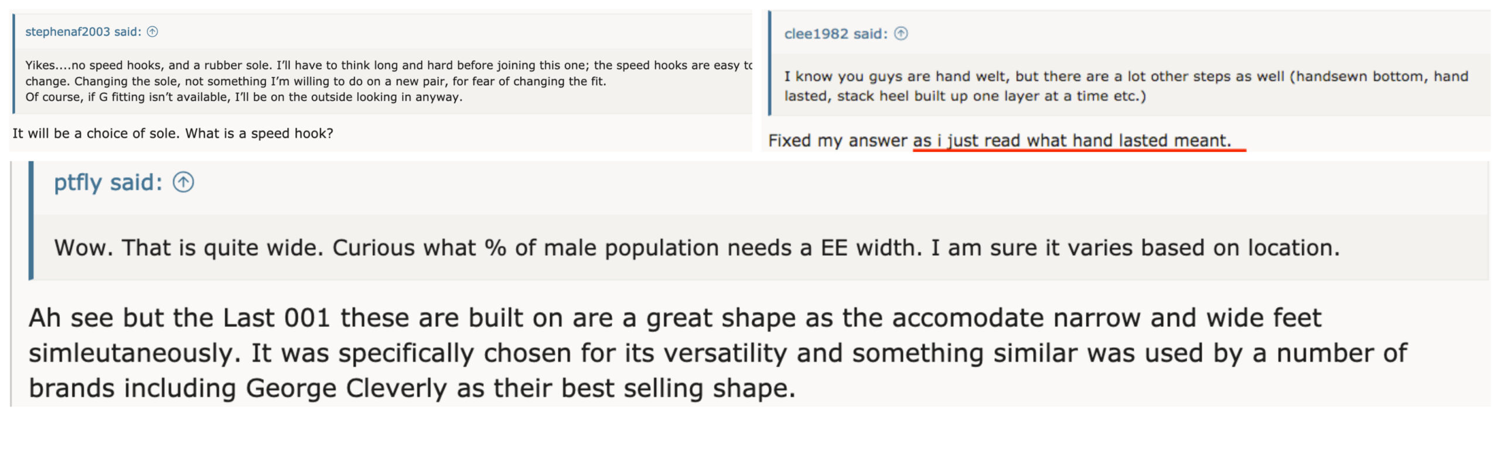Viewport: 1500px width, 465px height.
Task: Click the words Fixed my answer
Action: pos(838,140)
